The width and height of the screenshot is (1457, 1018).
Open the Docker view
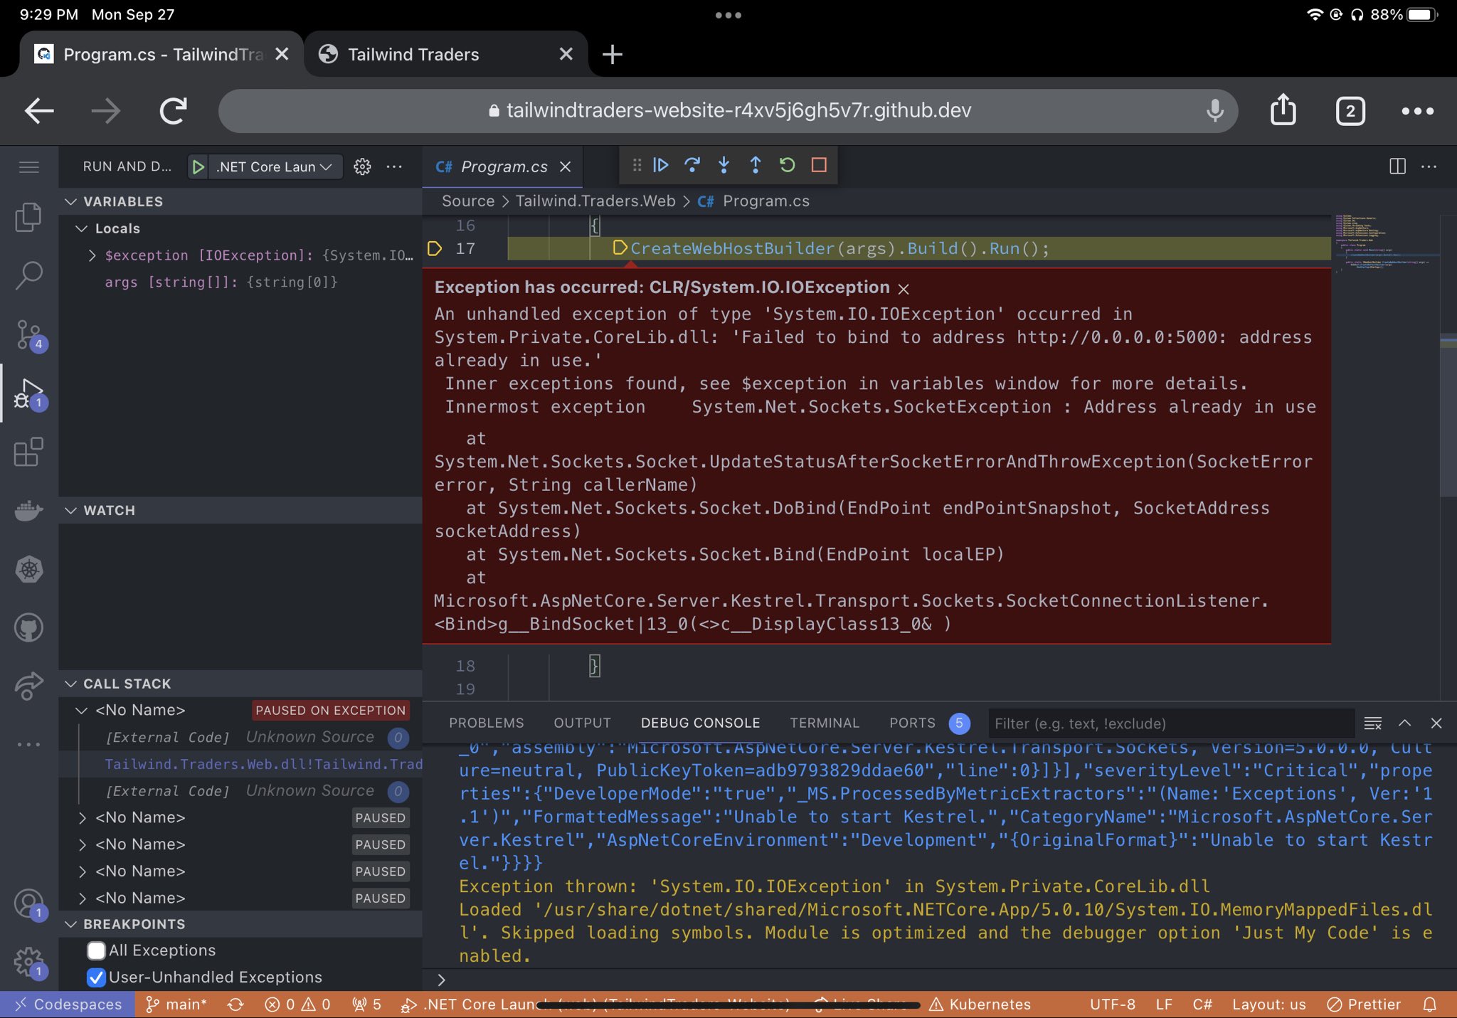pyautogui.click(x=28, y=510)
